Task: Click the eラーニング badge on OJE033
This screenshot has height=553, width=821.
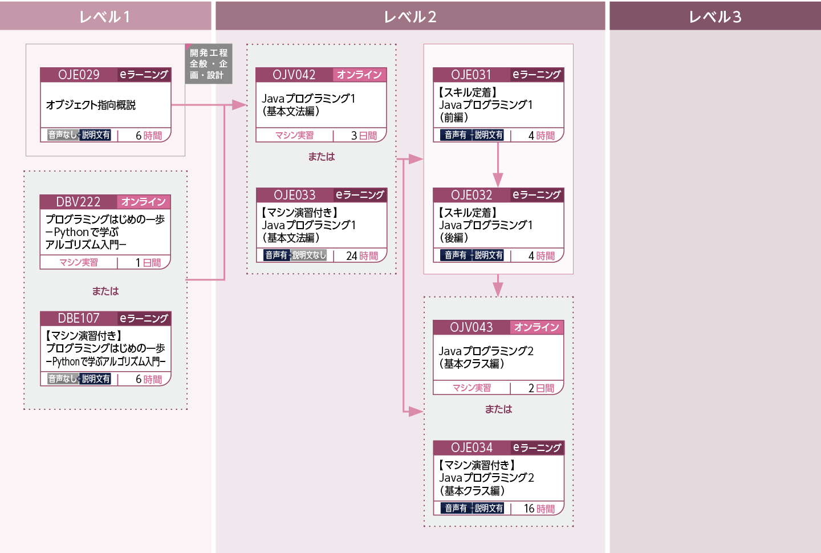Action: pos(360,195)
